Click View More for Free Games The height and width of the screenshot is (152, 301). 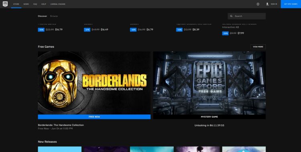(x=258, y=47)
